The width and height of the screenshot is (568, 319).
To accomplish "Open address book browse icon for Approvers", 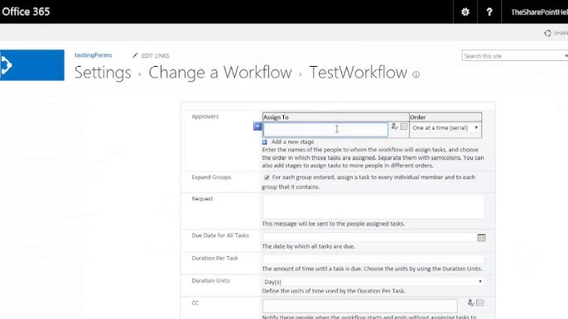I will [x=403, y=126].
